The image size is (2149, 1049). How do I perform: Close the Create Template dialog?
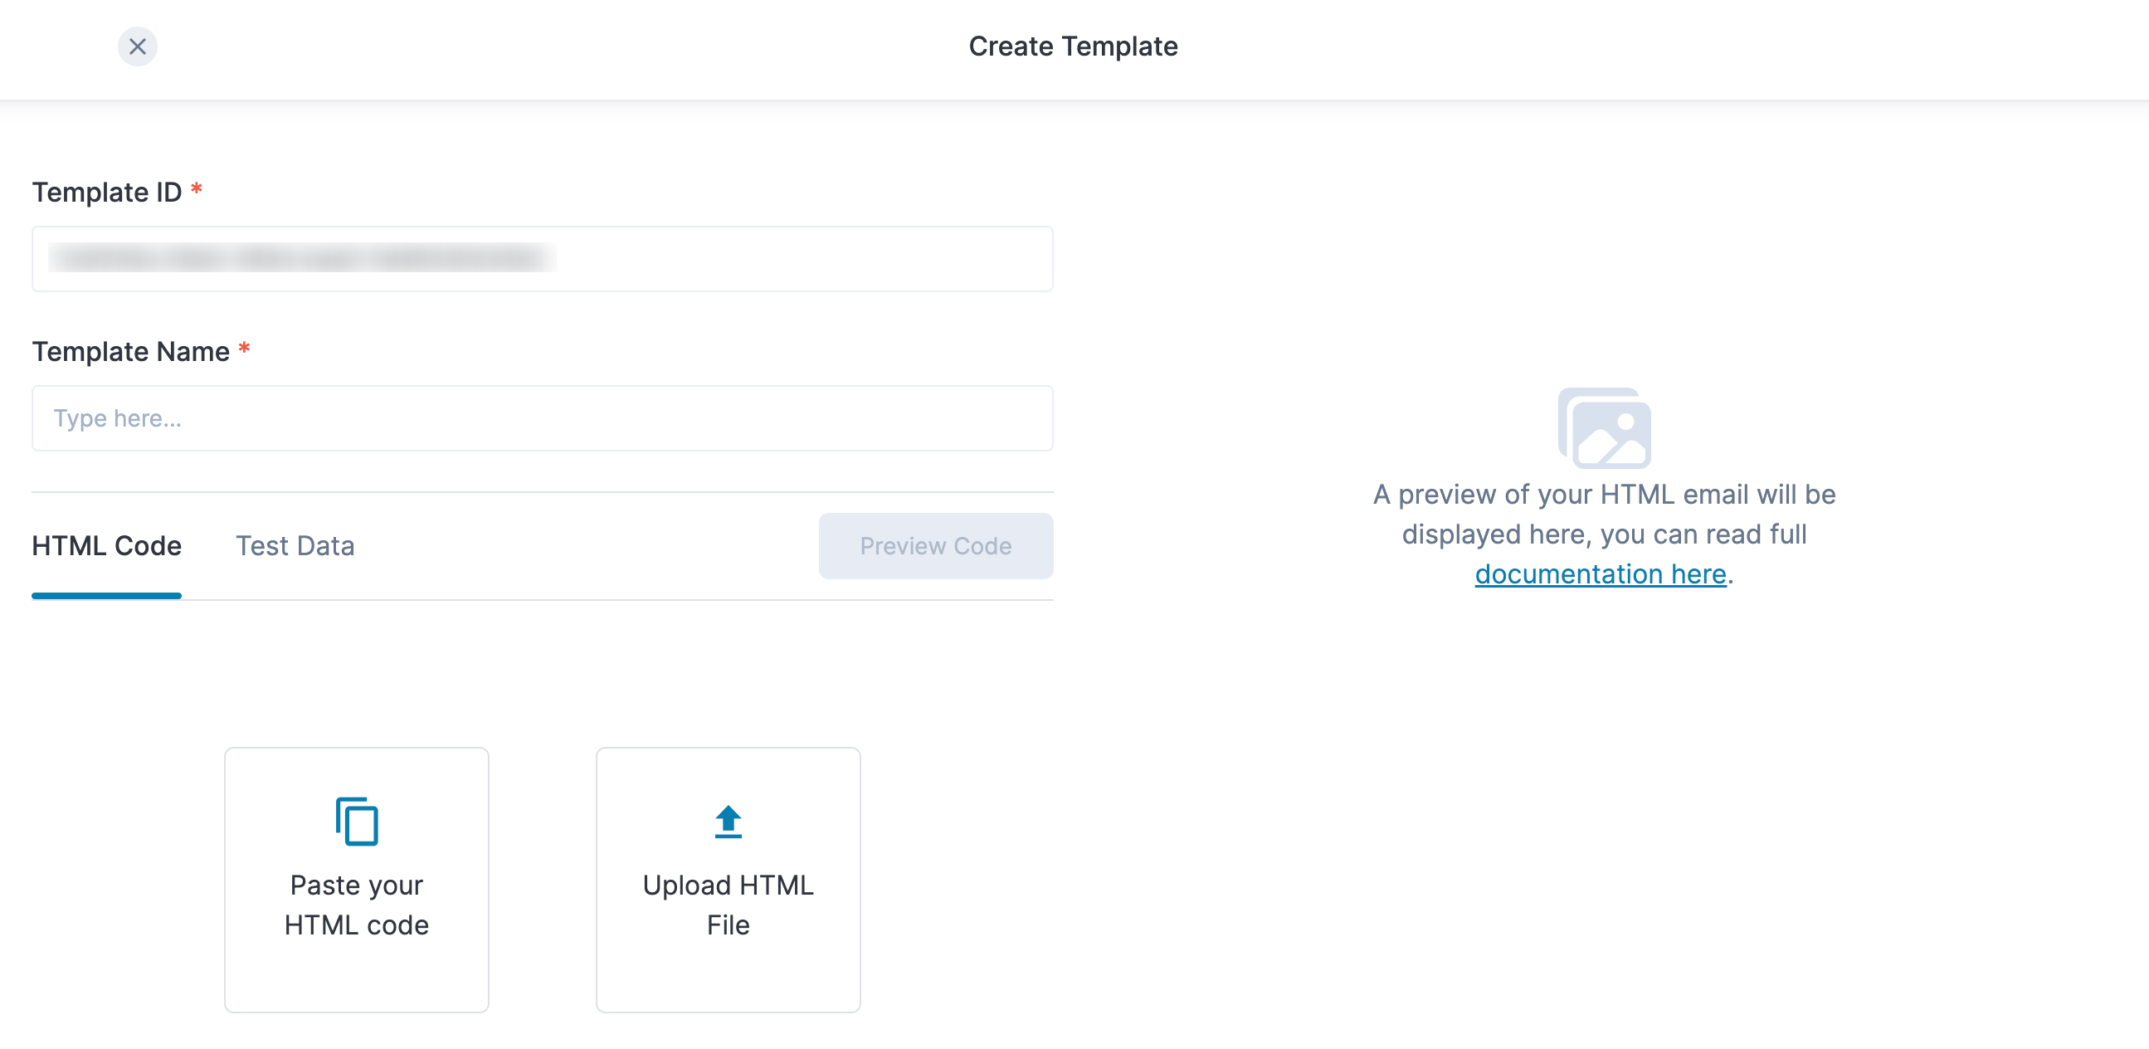(x=138, y=46)
